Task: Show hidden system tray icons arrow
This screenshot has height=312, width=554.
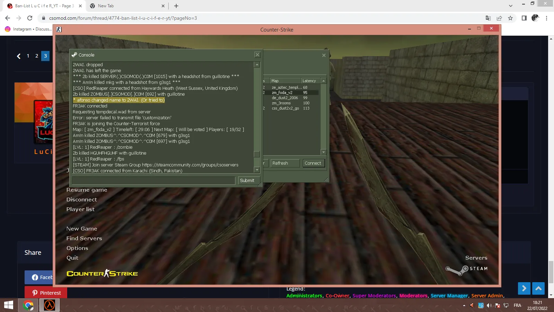Action: pos(464,305)
